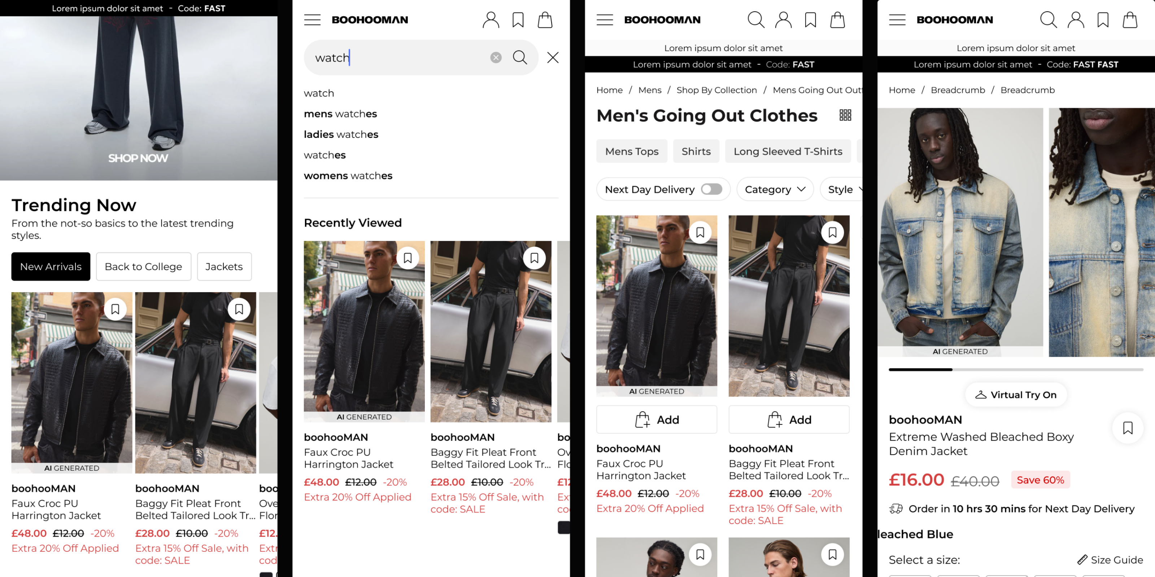Save Faux Croc jacket in Going Out listing
Image resolution: width=1155 pixels, height=577 pixels.
(x=700, y=233)
